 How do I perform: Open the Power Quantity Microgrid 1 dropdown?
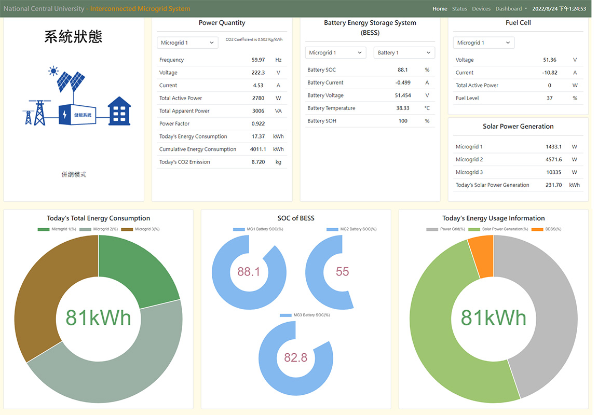coord(187,43)
